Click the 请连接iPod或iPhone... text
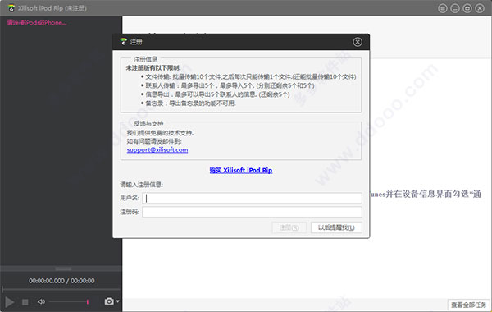Image resolution: width=492 pixels, height=312 pixels. click(37, 23)
